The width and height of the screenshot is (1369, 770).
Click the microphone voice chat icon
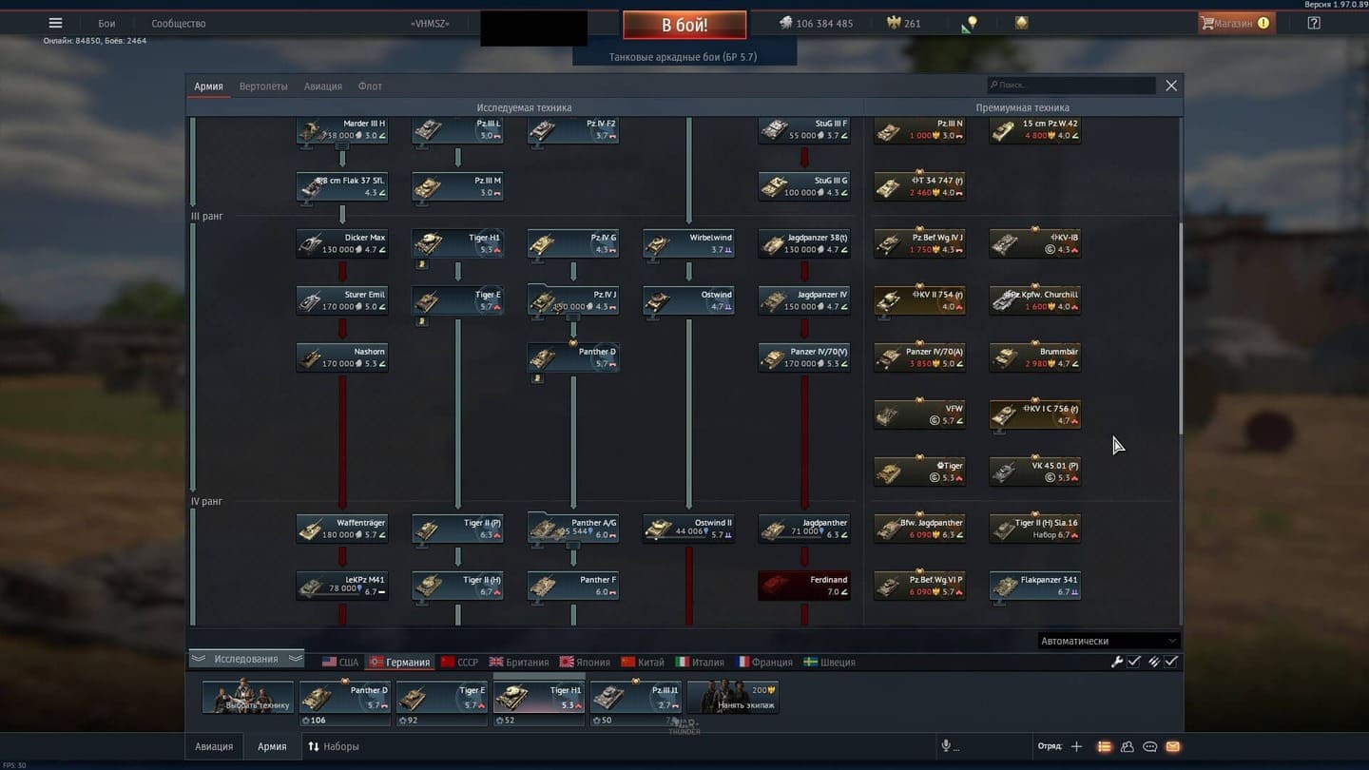946,747
